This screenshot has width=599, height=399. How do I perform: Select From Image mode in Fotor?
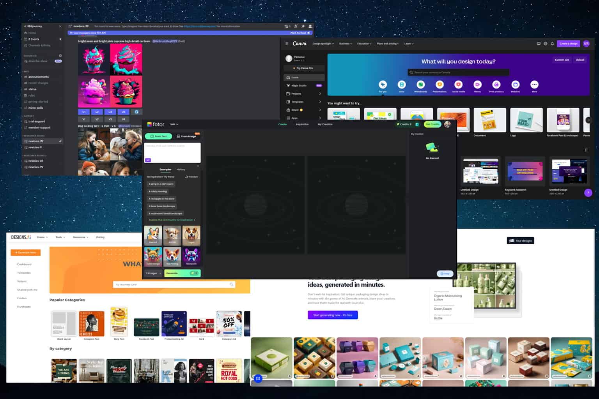tap(186, 136)
